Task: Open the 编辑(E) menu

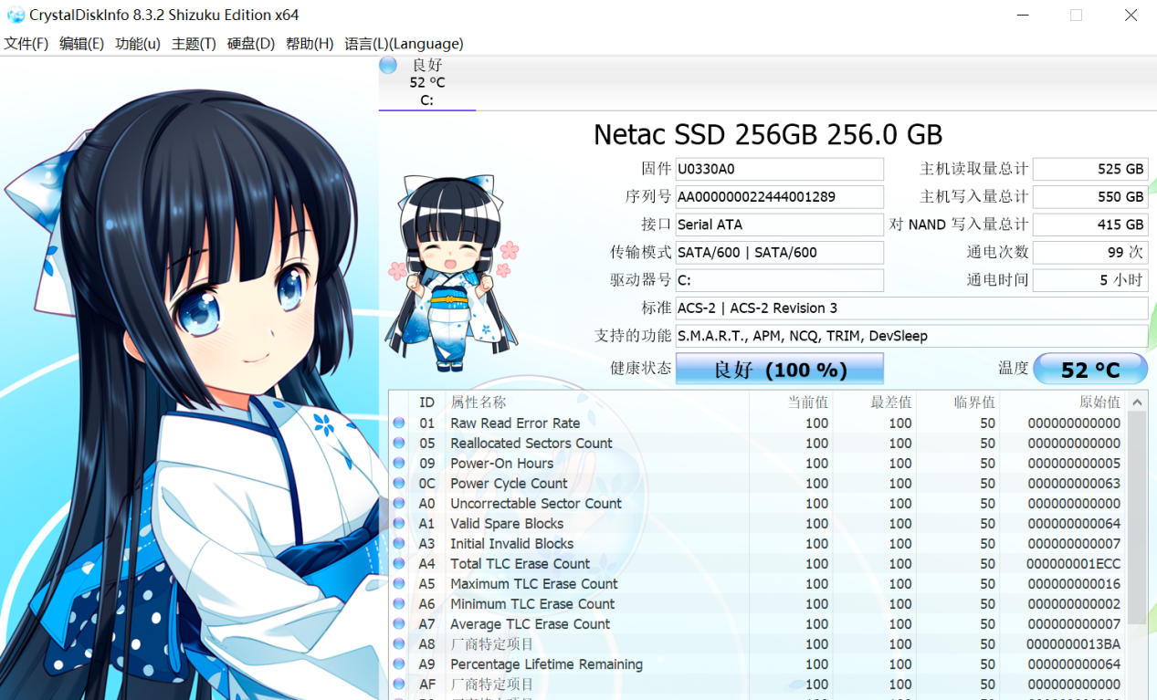Action: point(81,44)
